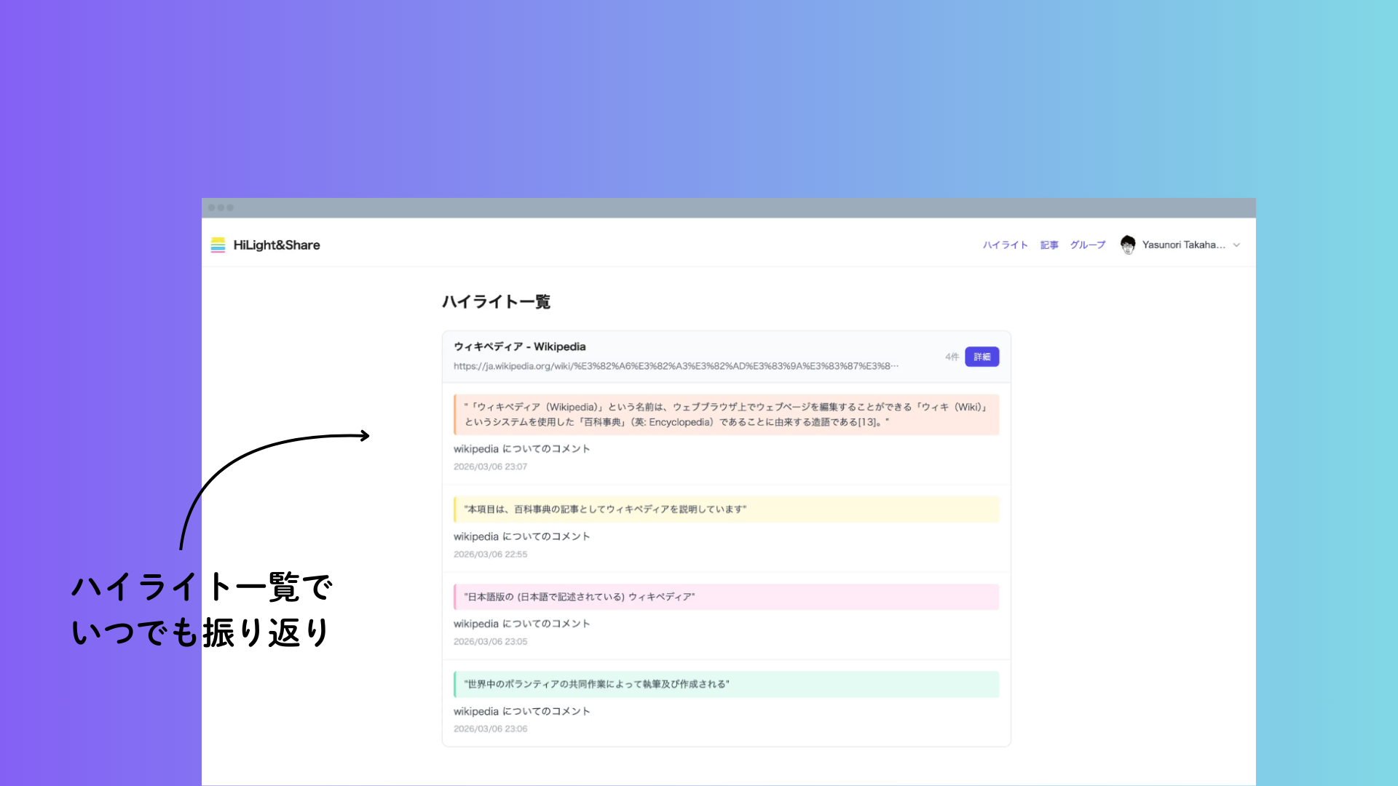Click the gray window control dots
Viewport: 1398px width, 786px height.
coord(221,207)
